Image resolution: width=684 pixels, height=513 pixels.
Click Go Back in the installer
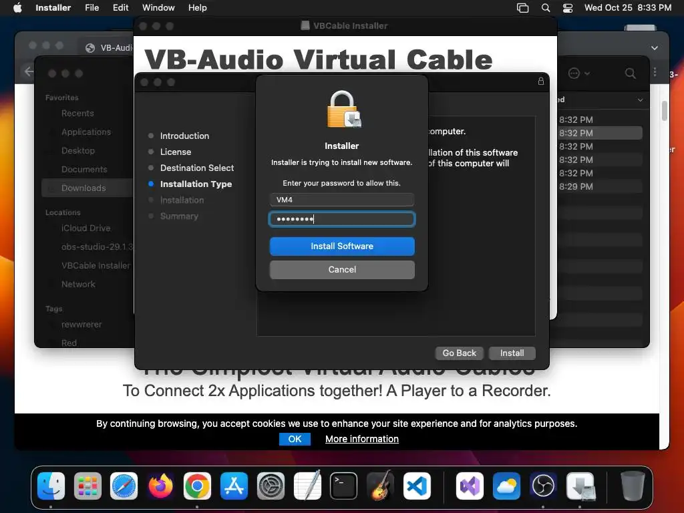click(x=460, y=353)
